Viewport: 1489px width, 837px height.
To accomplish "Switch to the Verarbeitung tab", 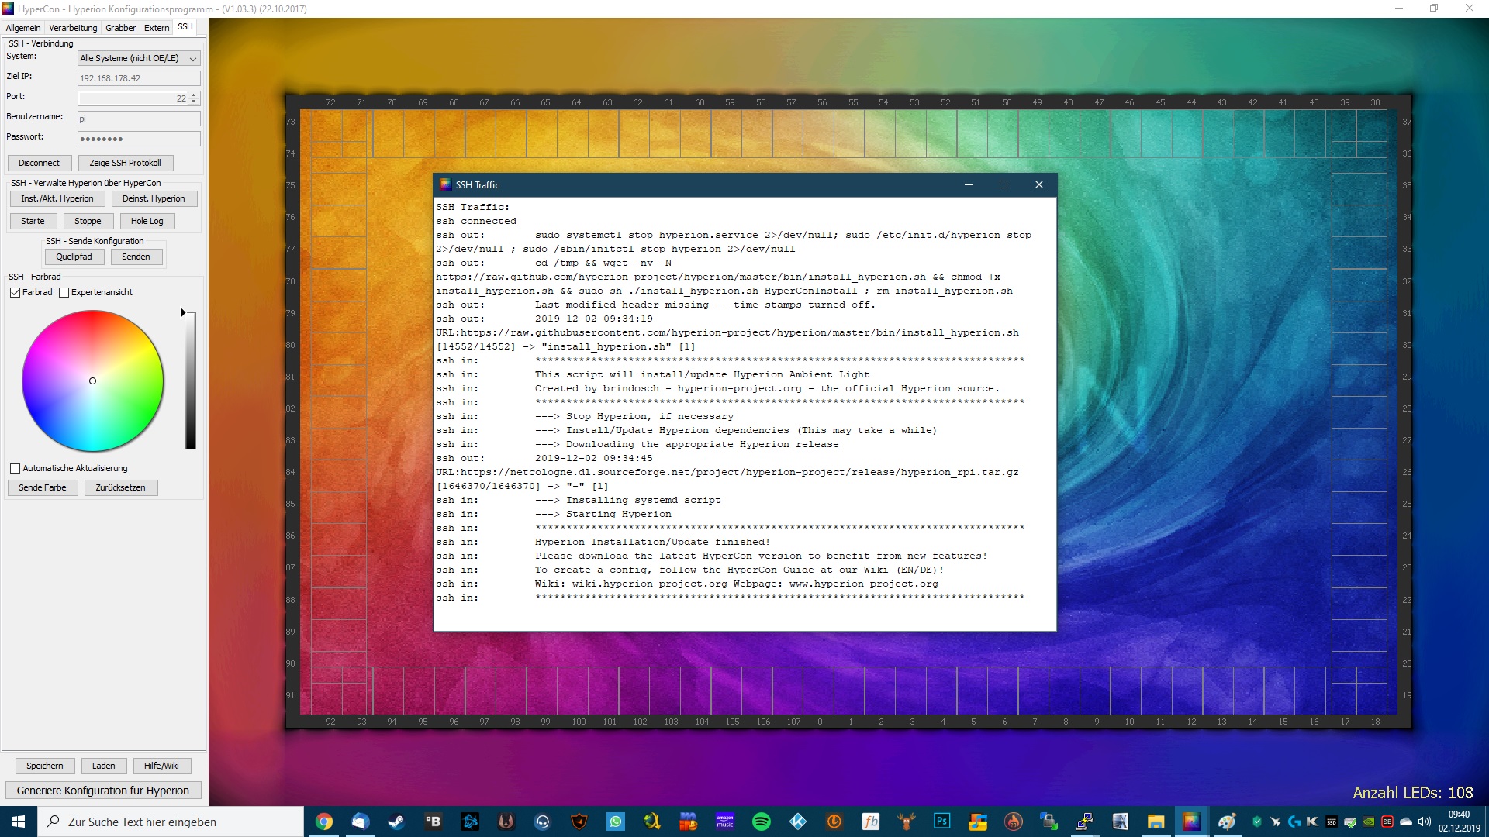I will click(73, 28).
